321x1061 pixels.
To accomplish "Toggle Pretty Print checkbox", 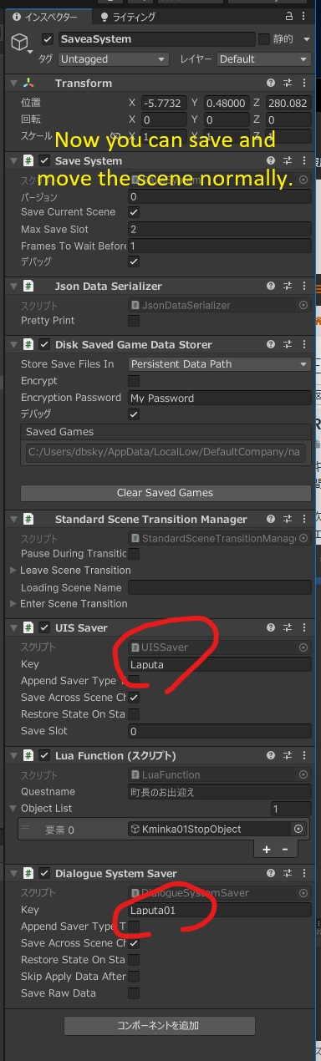I will 134,321.
